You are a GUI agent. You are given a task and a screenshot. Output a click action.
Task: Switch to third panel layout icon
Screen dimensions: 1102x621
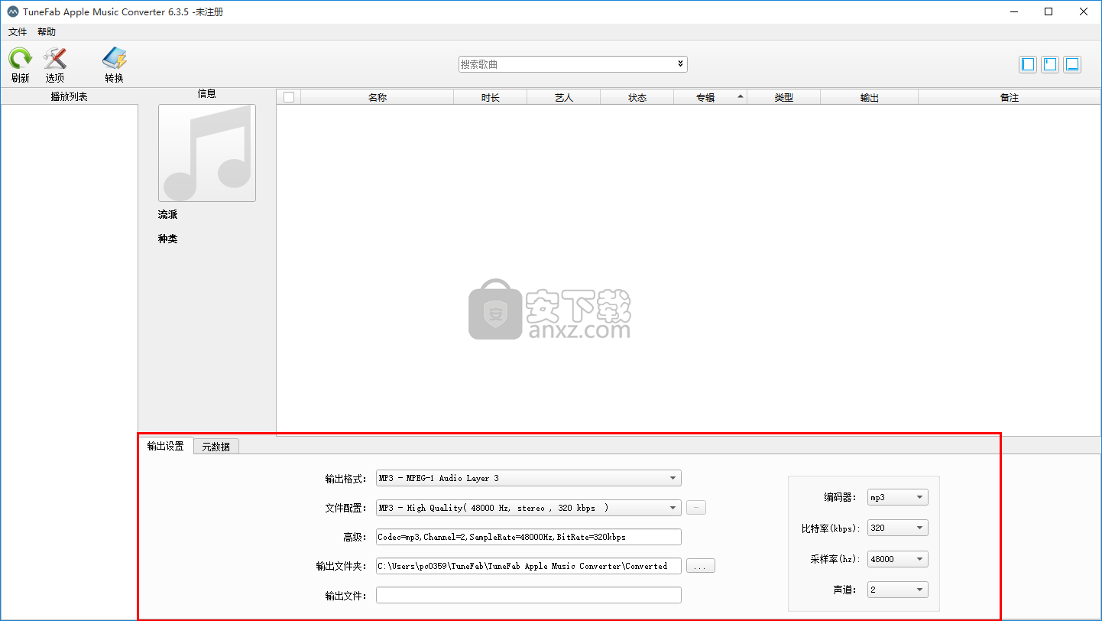pyautogui.click(x=1072, y=64)
